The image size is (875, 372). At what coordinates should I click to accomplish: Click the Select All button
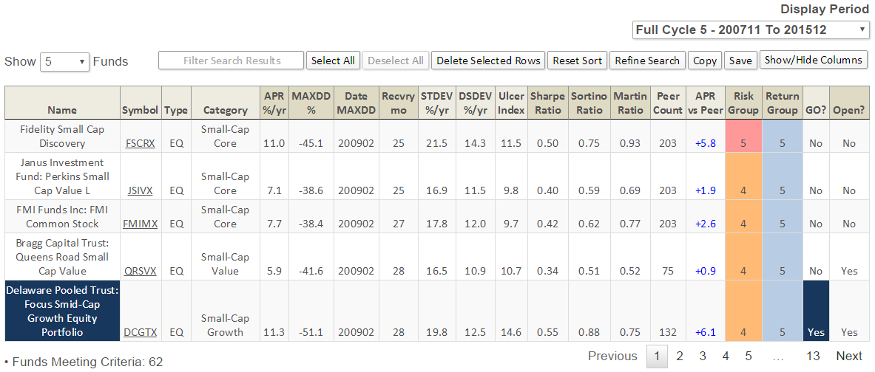pyautogui.click(x=333, y=61)
